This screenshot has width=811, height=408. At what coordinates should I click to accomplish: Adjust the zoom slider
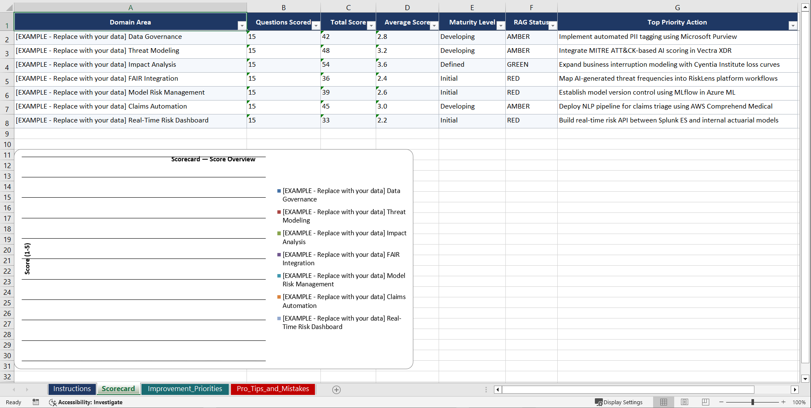point(753,402)
